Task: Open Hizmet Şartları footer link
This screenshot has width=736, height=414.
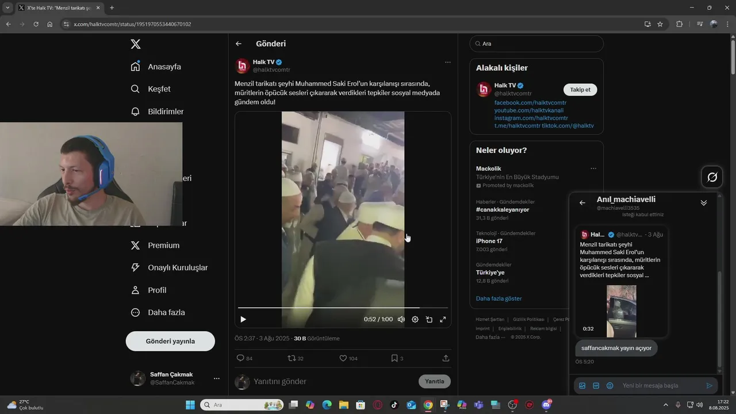Action: (490, 320)
